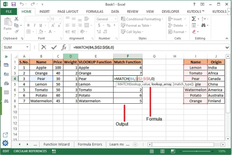232x155 pixels.
Task: Click the Redo arrow icon
Action: [32, 4]
